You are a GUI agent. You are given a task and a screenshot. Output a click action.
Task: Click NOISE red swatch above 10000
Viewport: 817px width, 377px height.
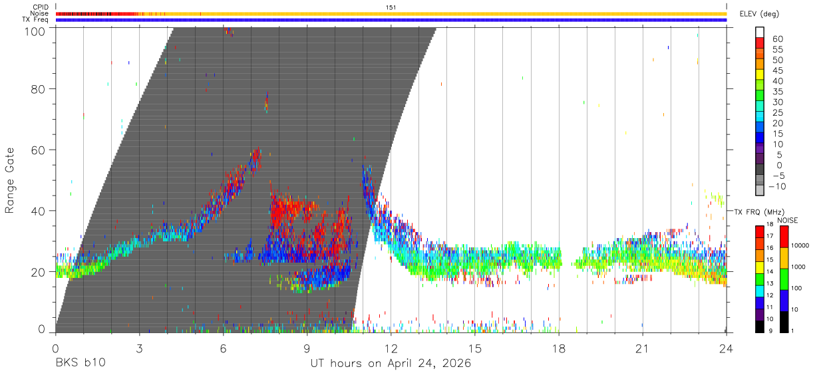point(784,237)
